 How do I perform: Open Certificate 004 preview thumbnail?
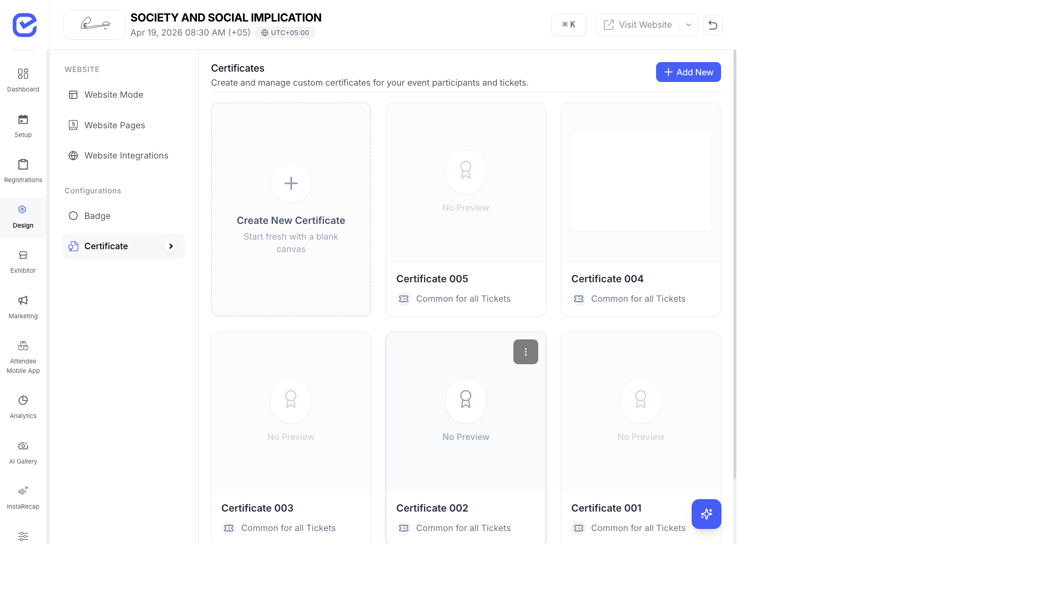tap(641, 182)
